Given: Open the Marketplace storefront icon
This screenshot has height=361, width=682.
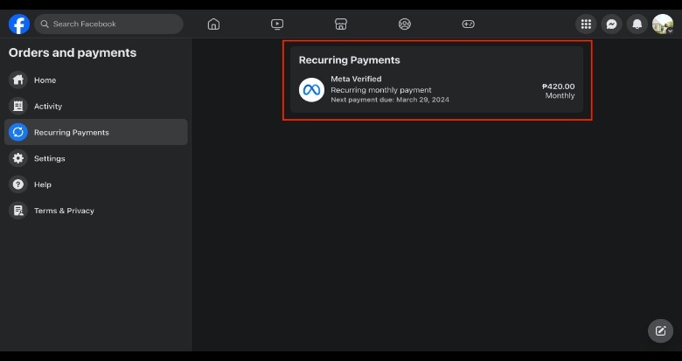Looking at the screenshot, I should (341, 24).
